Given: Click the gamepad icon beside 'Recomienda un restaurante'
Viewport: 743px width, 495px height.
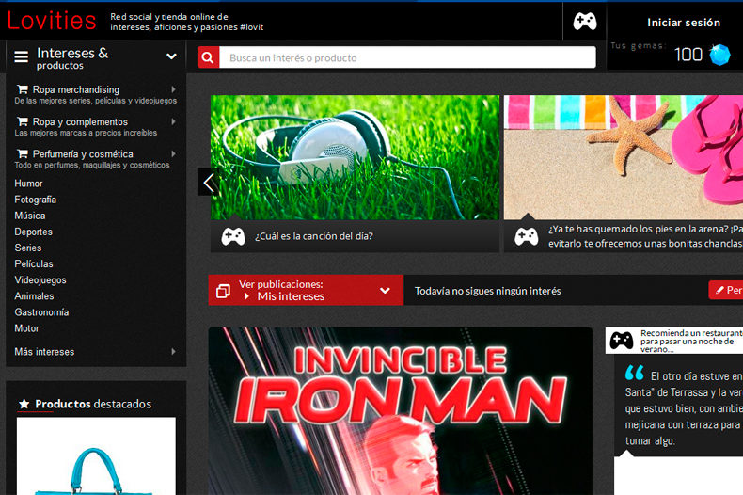Looking at the screenshot, I should point(622,341).
